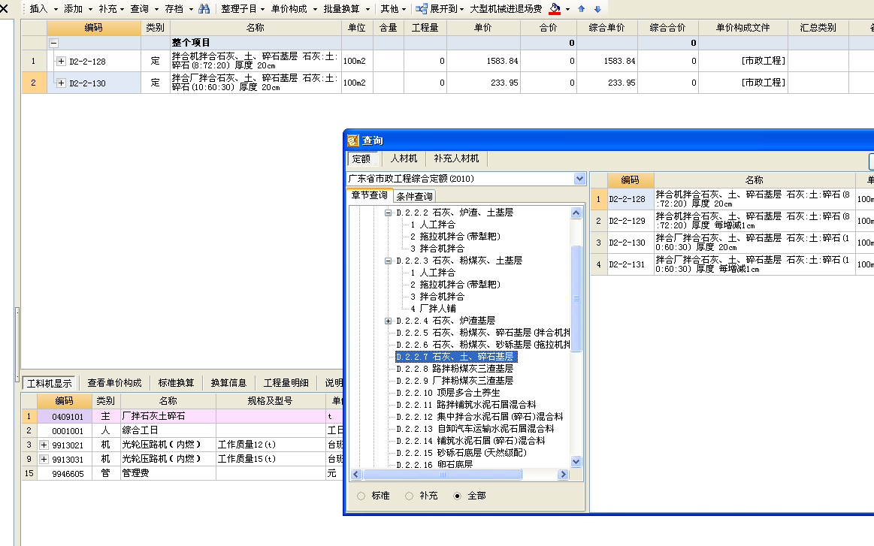Switch to the 工程量明细 tab
Screen dimensions: 874x546
point(286,383)
